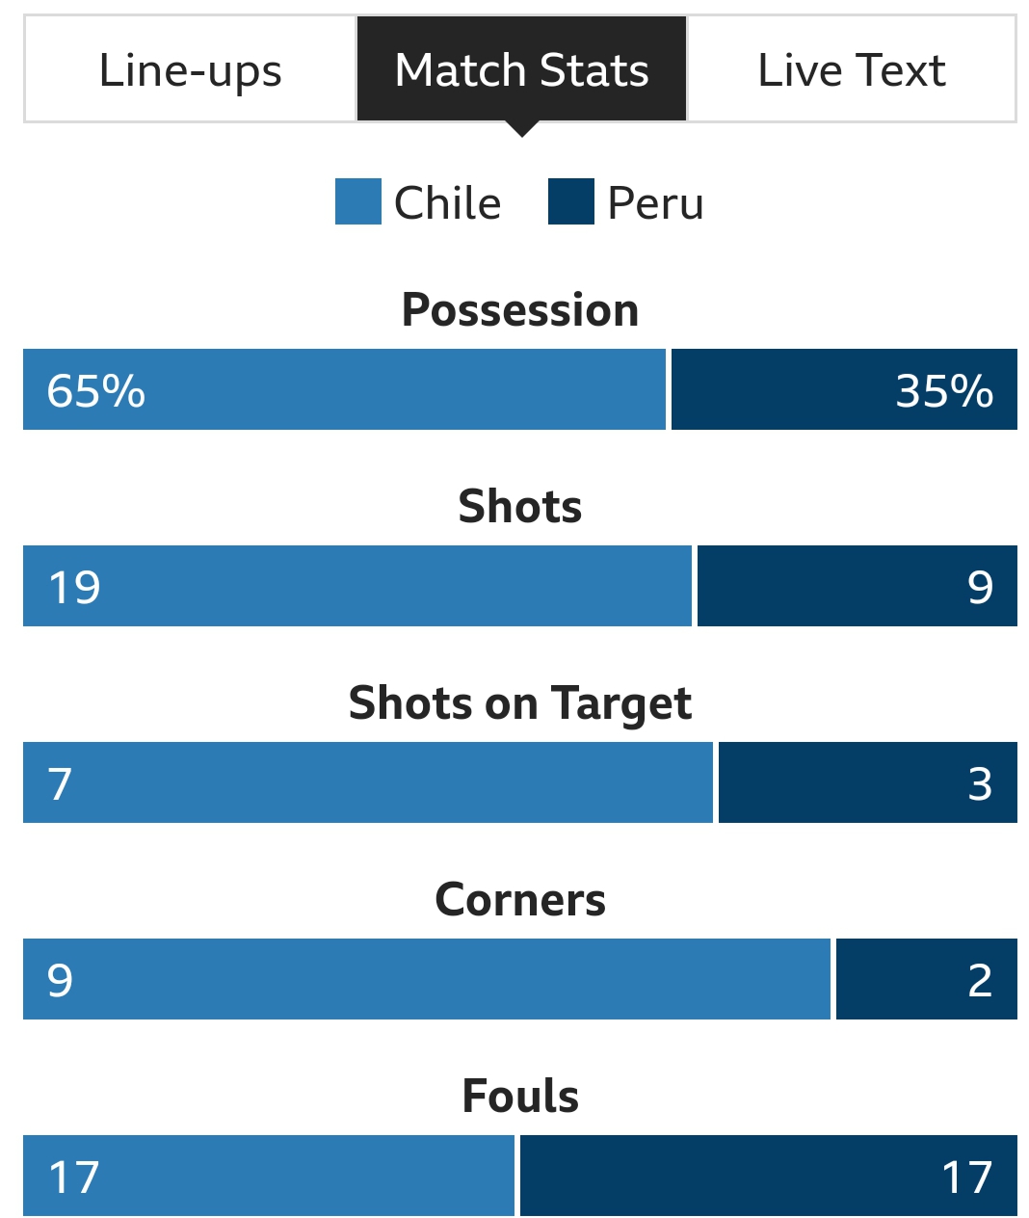The image size is (1029, 1218).
Task: Click the Peru dark blue legend swatch
Action: (x=571, y=201)
